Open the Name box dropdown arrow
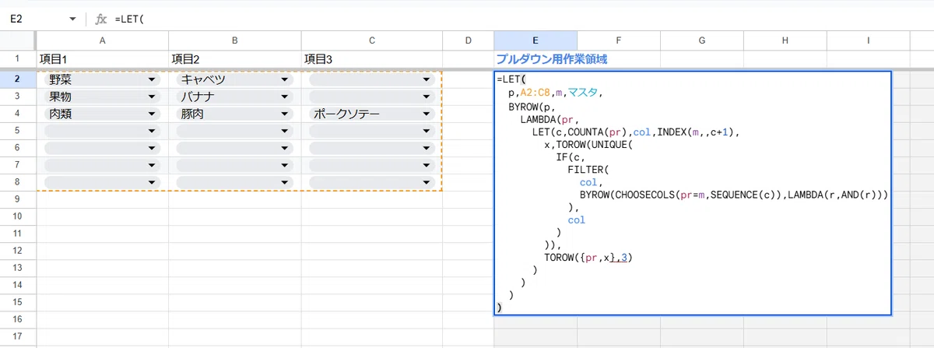Viewport: 934px width, 348px height. 72,18
